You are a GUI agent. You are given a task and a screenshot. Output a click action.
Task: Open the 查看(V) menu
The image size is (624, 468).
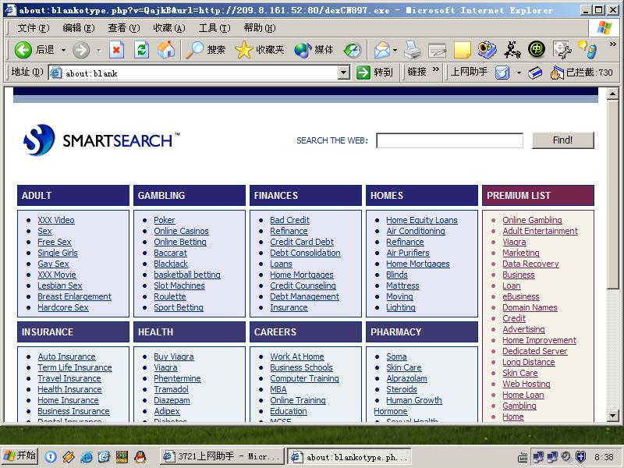[122, 28]
